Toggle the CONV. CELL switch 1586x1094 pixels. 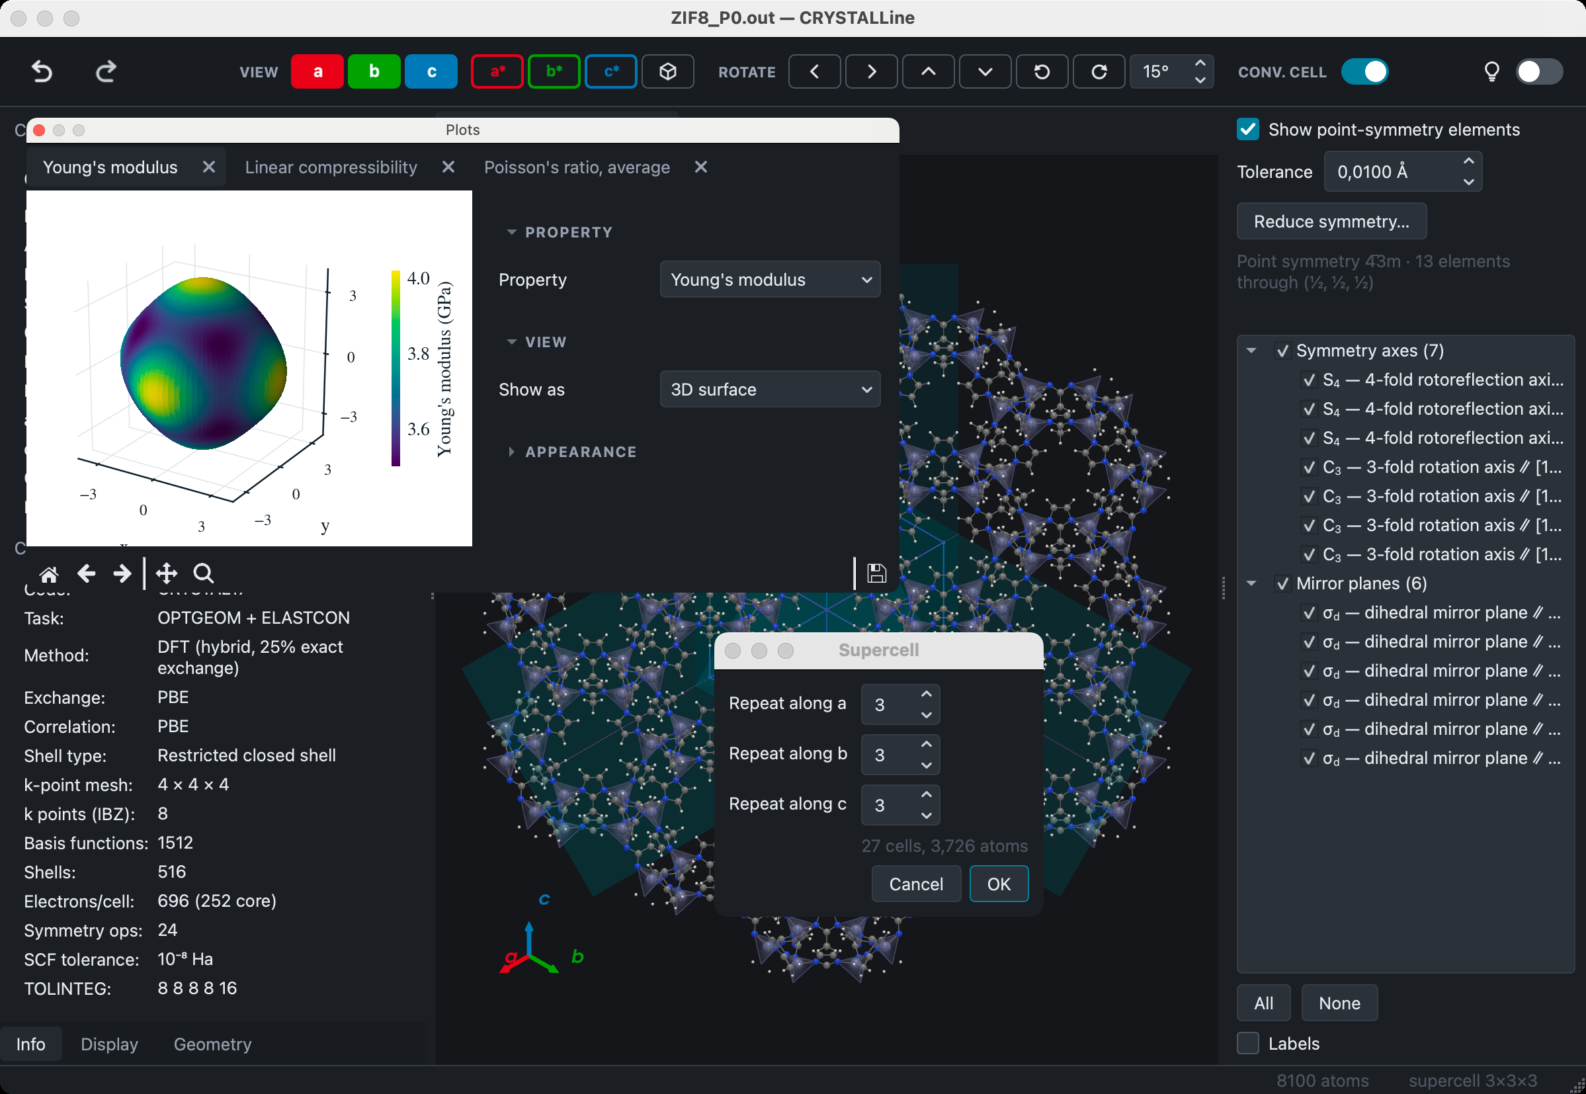[1364, 71]
